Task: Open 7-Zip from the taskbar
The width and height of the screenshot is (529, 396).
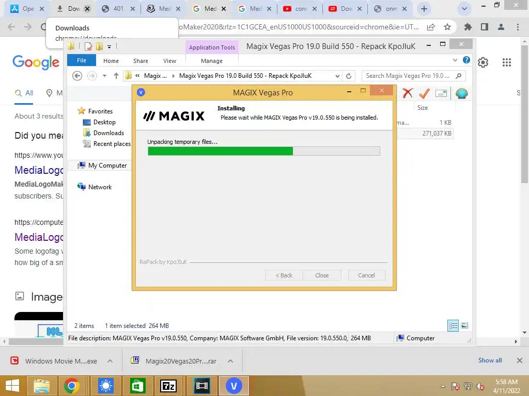Action: coord(168,386)
